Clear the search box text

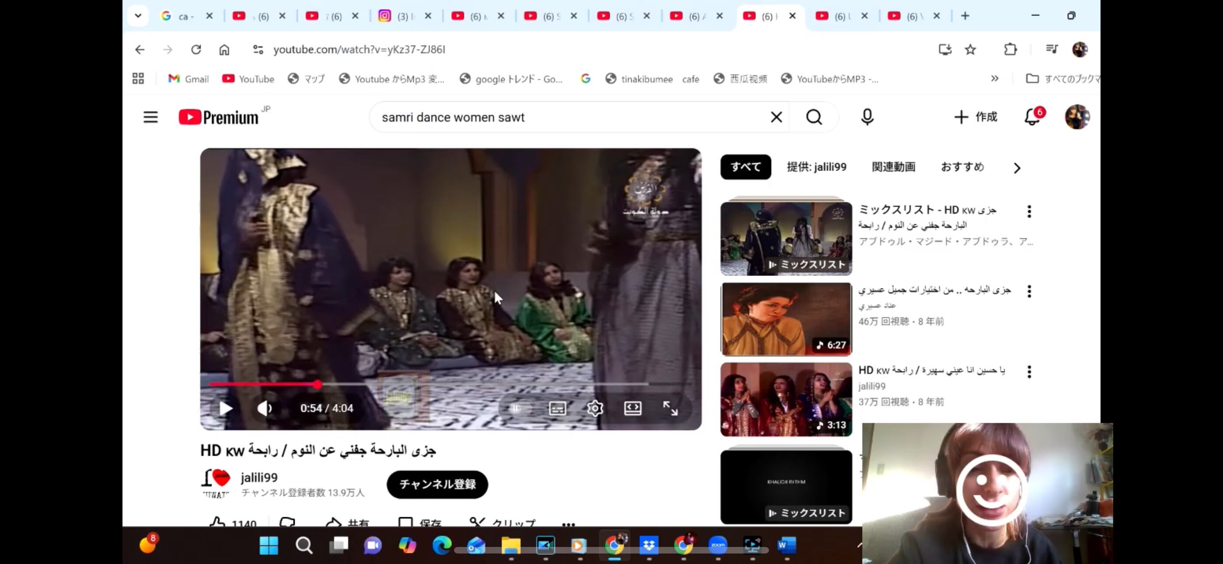776,117
